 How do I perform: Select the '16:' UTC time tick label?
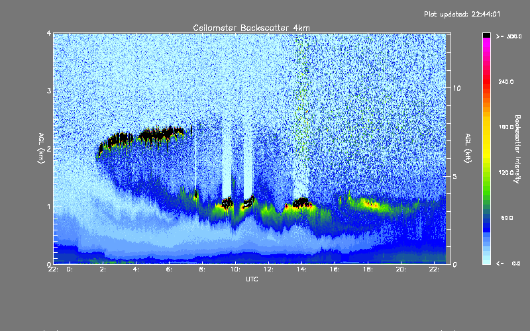335,269
